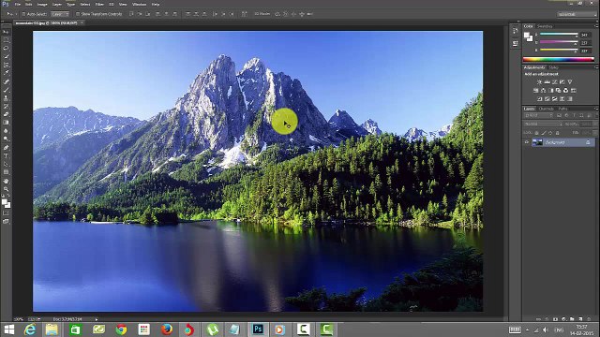Switch to the Swatches tab
This screenshot has width=600, height=337.
click(x=545, y=26)
